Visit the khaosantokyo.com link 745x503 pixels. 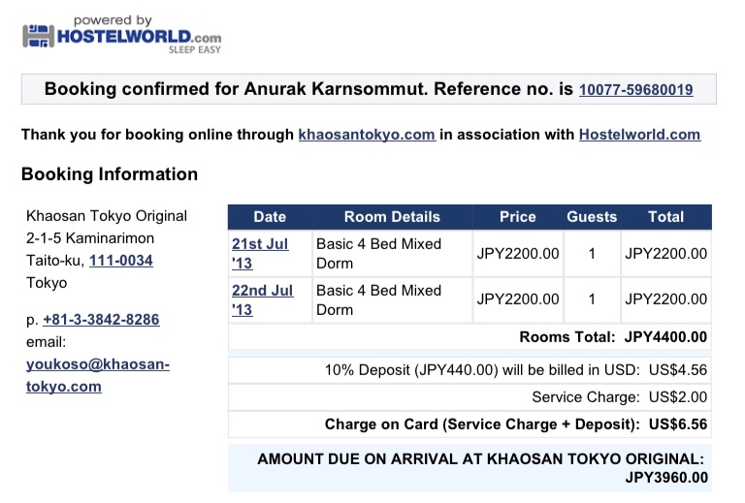point(367,135)
